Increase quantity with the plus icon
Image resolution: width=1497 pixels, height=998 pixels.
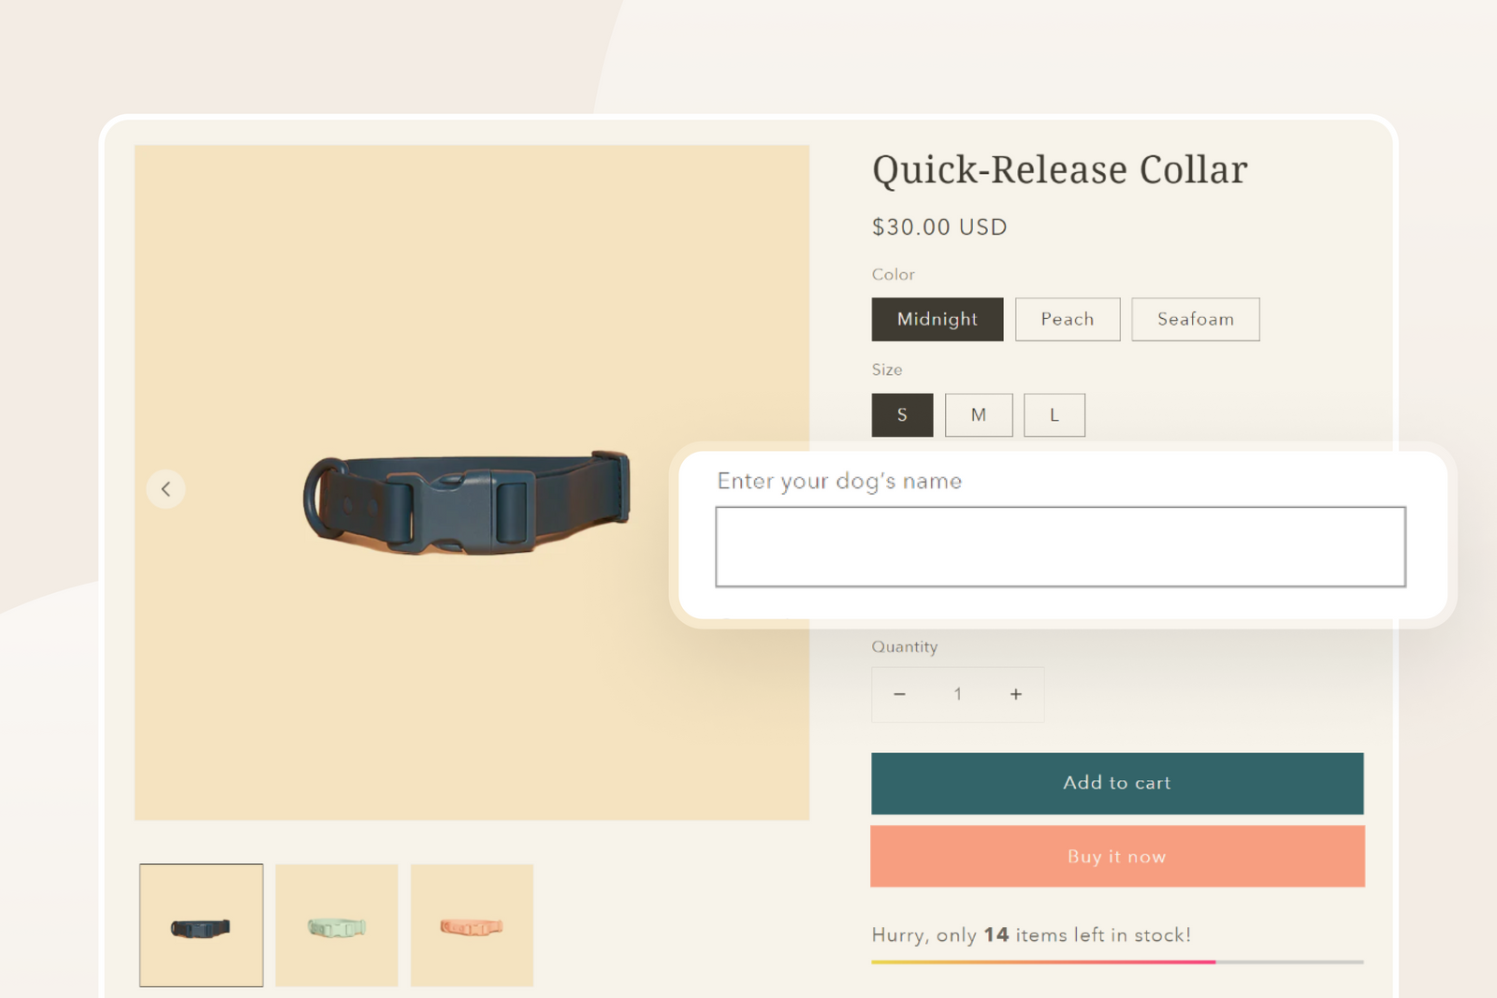[x=1015, y=694]
